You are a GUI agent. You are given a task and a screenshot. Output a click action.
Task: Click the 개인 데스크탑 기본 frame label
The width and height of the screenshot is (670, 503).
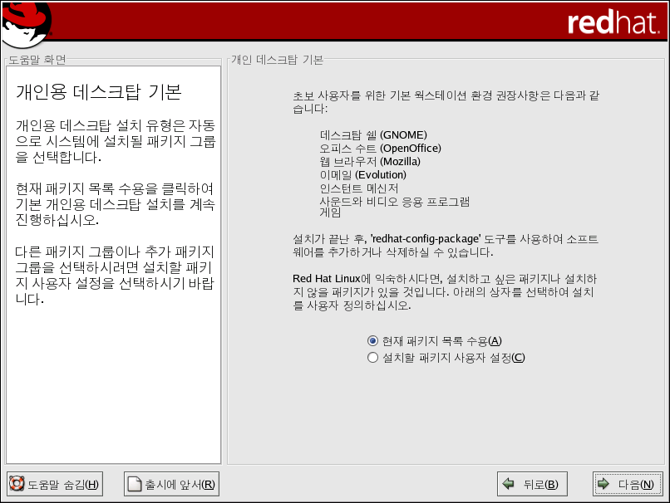coord(277,60)
